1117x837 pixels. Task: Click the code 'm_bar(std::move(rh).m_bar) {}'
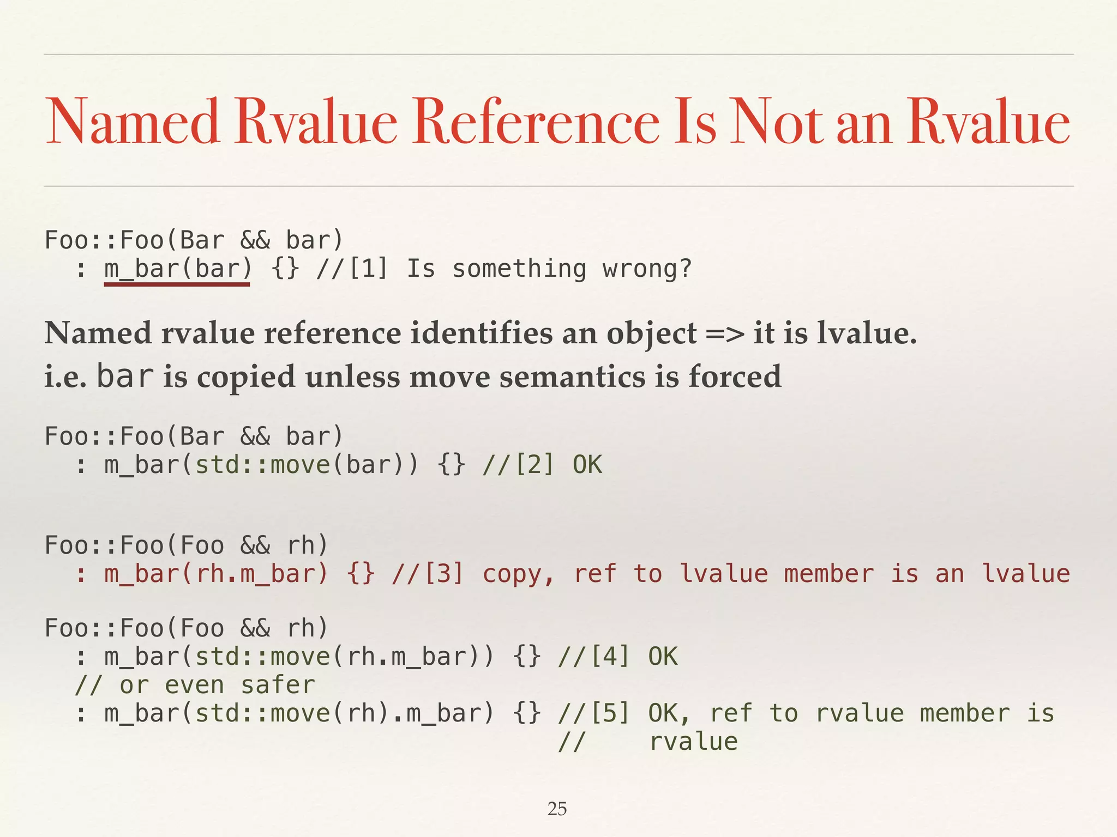[323, 713]
